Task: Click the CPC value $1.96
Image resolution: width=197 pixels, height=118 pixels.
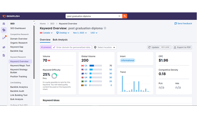Action: pos(163,60)
